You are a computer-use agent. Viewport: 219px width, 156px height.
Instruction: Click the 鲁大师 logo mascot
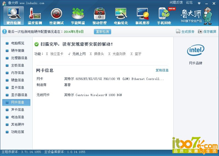click(x=208, y=16)
